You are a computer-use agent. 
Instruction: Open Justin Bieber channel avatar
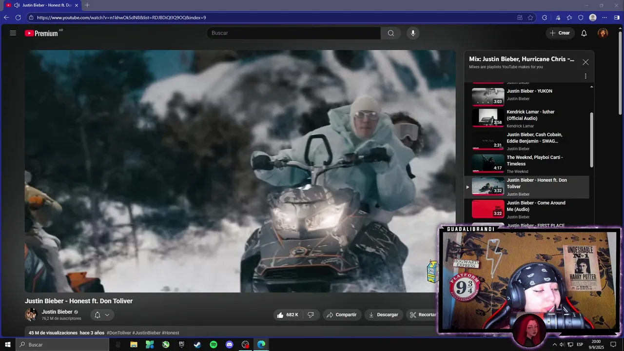[31, 314]
